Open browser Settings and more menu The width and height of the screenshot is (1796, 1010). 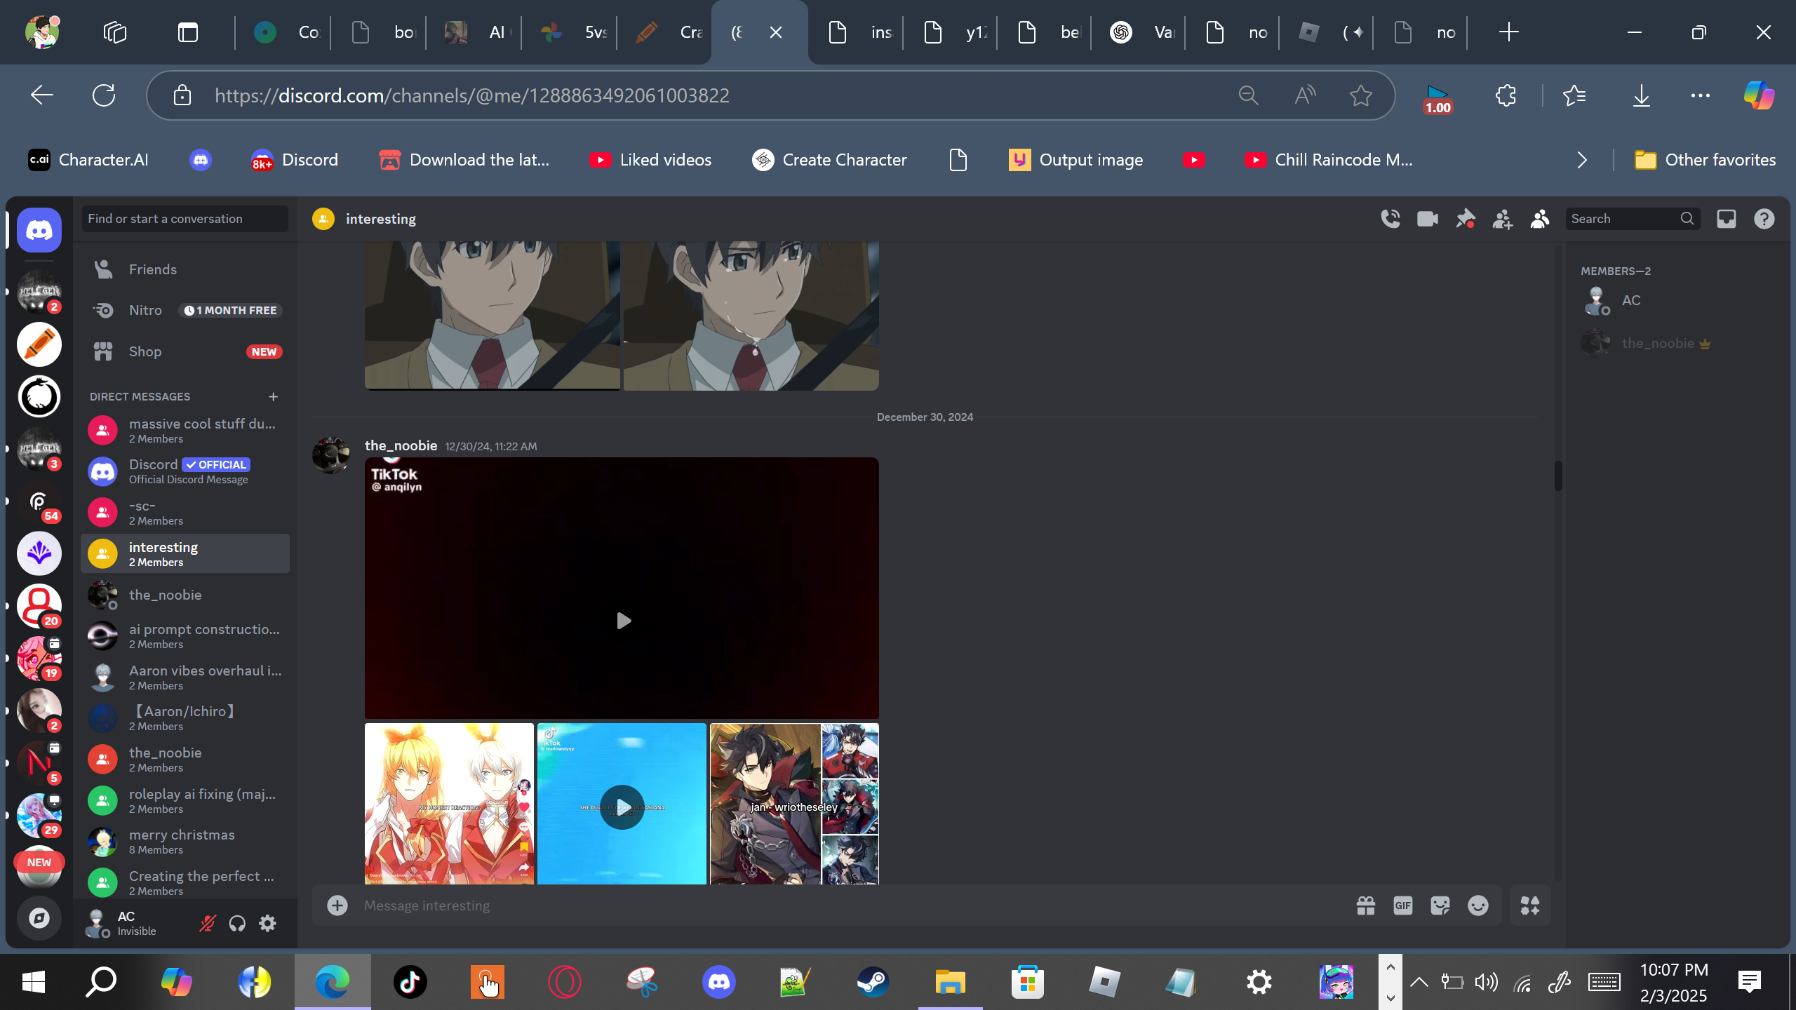point(1701,95)
